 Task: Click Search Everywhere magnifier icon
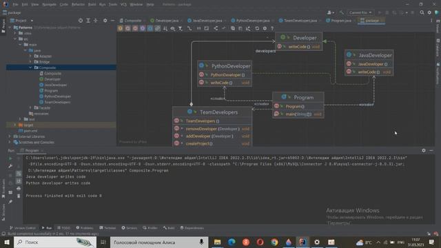point(422,12)
